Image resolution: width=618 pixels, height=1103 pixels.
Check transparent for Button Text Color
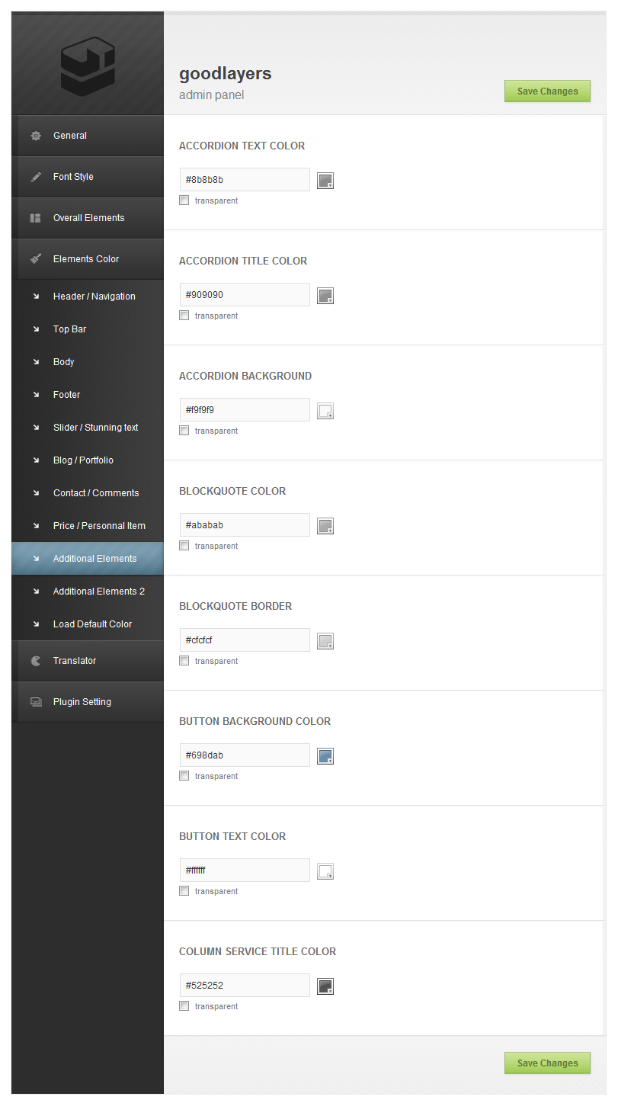coord(184,891)
